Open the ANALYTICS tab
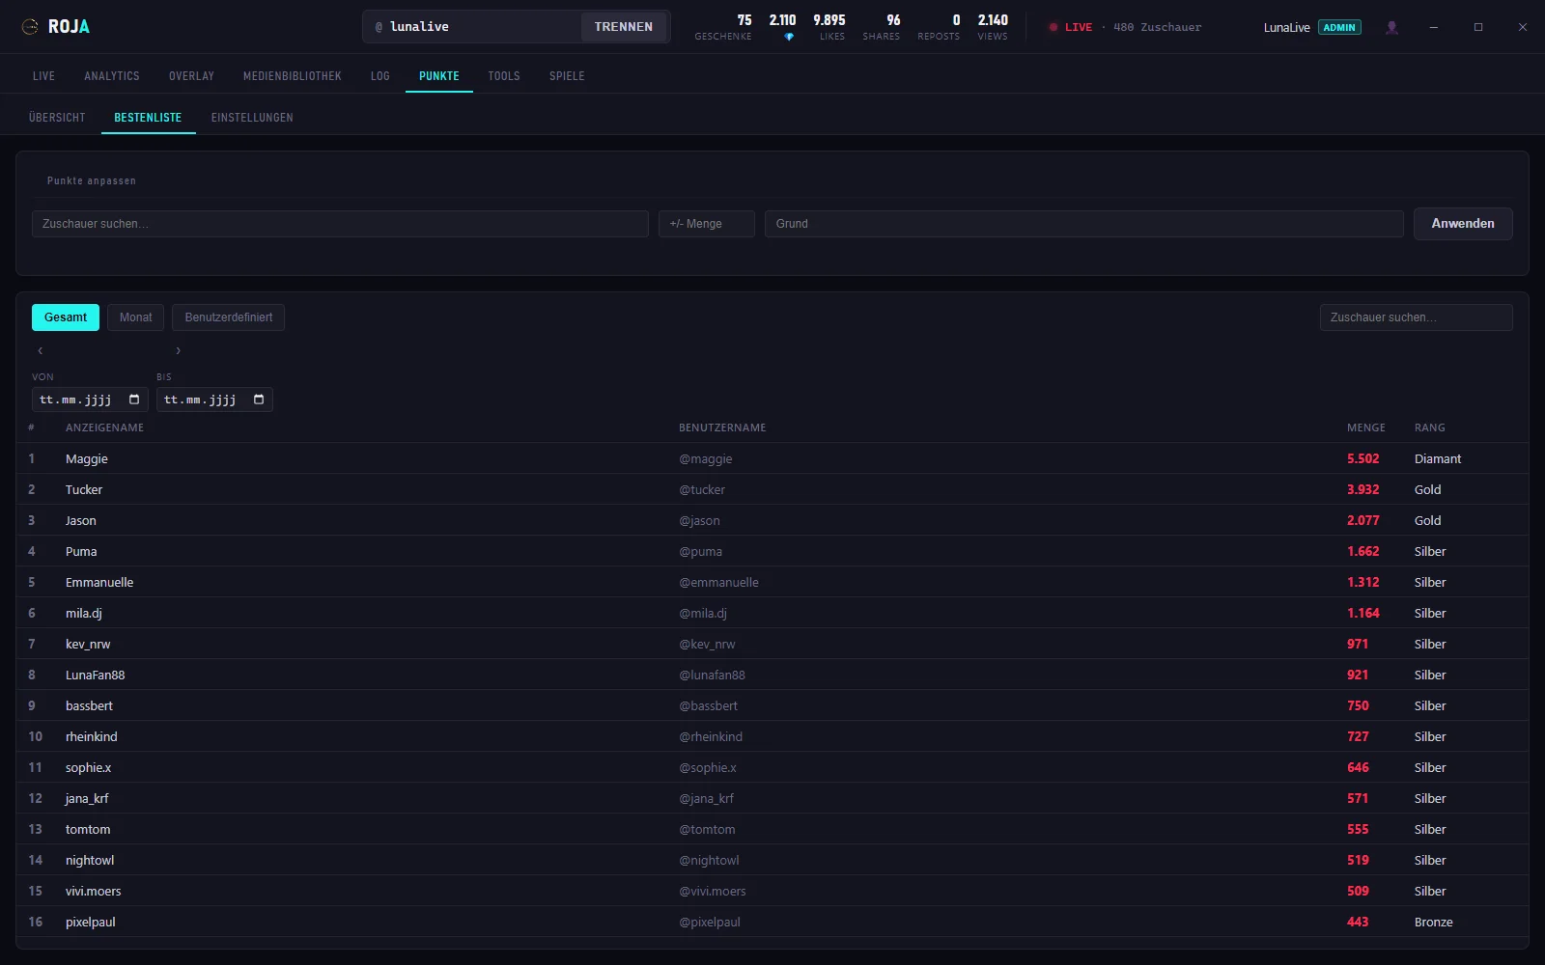Image resolution: width=1545 pixels, height=965 pixels. click(x=112, y=76)
